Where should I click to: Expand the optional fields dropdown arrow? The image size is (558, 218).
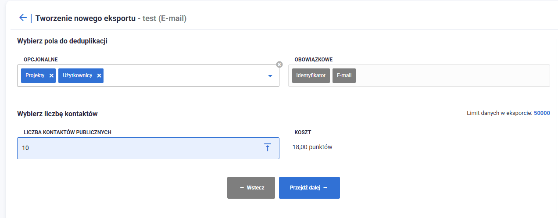(270, 76)
